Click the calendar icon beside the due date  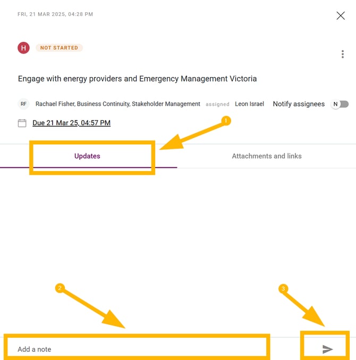tap(22, 123)
